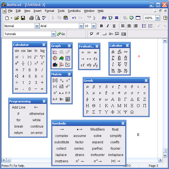This screenshot has width=169, height=169.
Task: Click the vertical scrollbar down arrow
Action: pyautogui.click(x=165, y=155)
